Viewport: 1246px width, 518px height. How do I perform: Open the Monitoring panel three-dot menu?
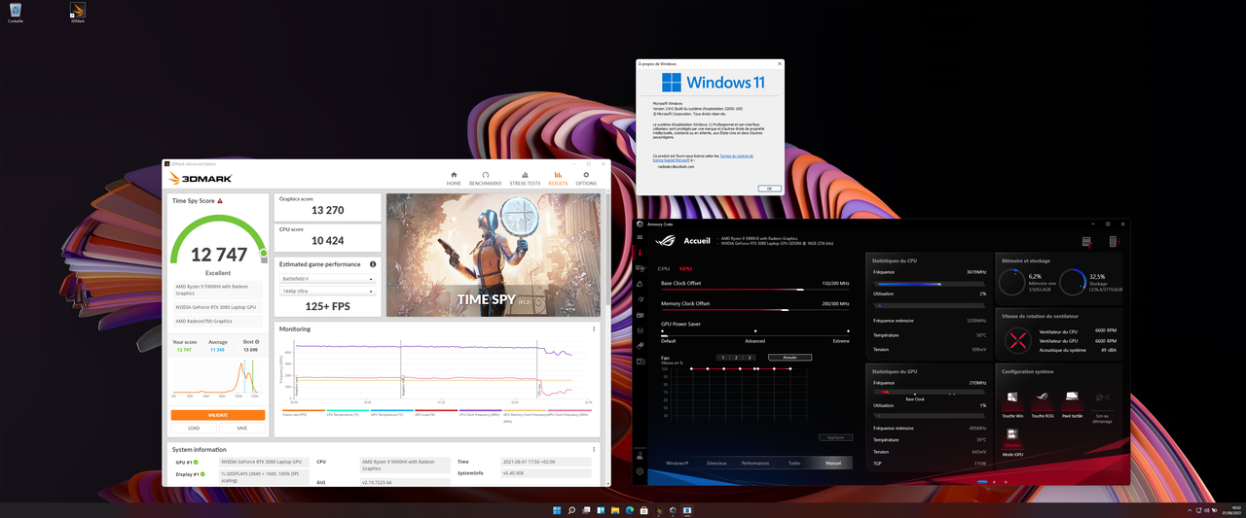pos(594,329)
